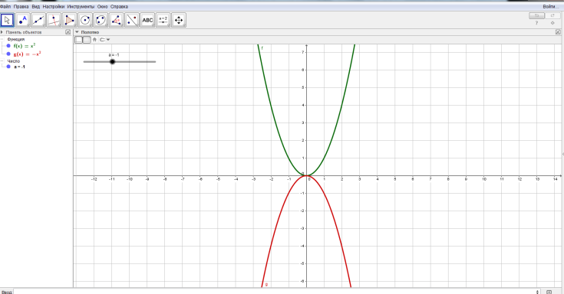Pick the Perpendicular Line tool

(x=54, y=20)
